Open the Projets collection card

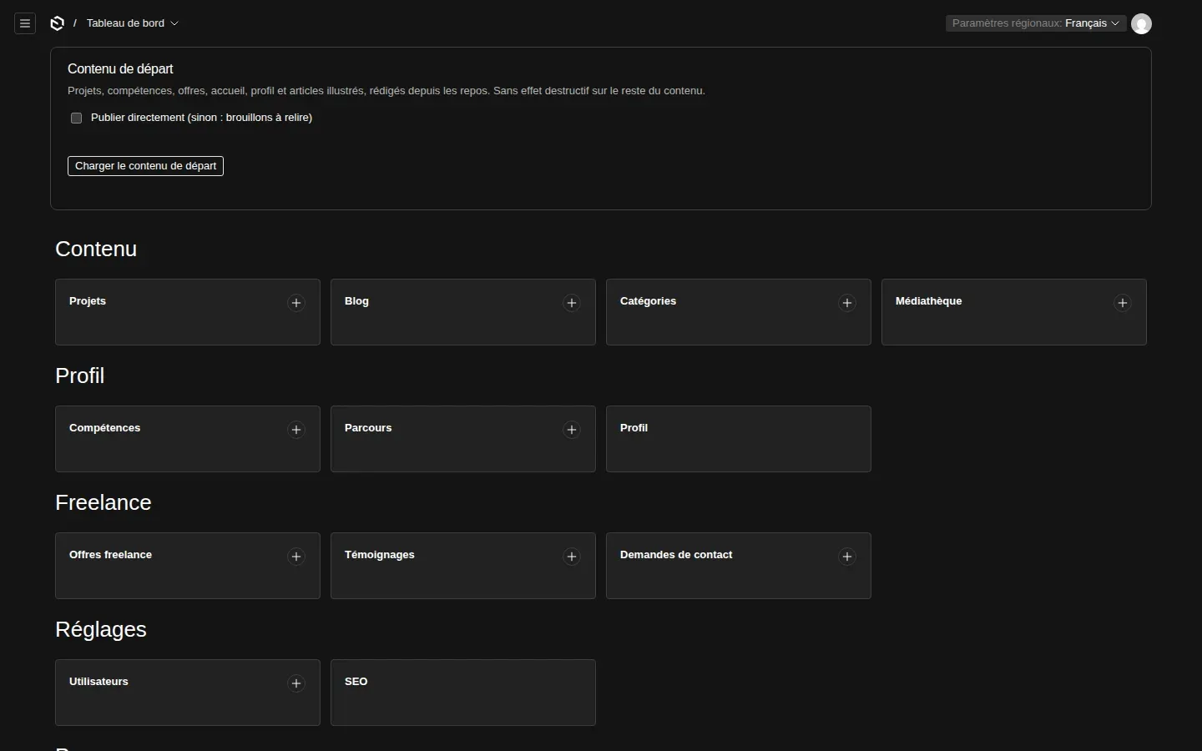(x=188, y=312)
